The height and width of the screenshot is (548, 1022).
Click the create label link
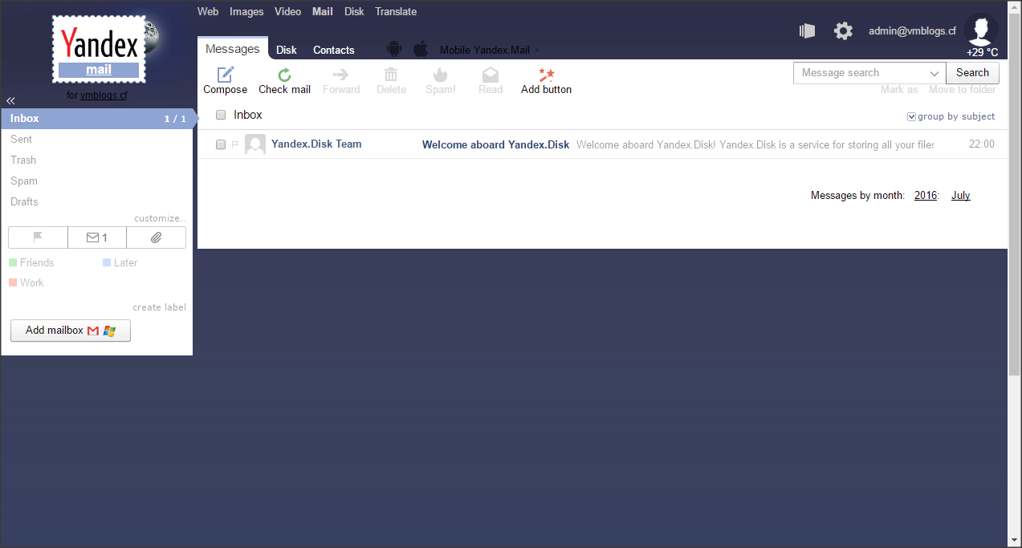(x=159, y=307)
